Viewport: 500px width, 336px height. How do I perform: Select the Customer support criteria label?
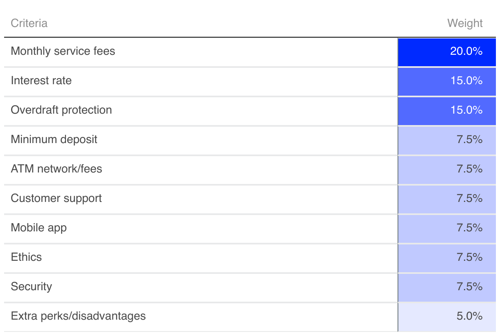[57, 198]
